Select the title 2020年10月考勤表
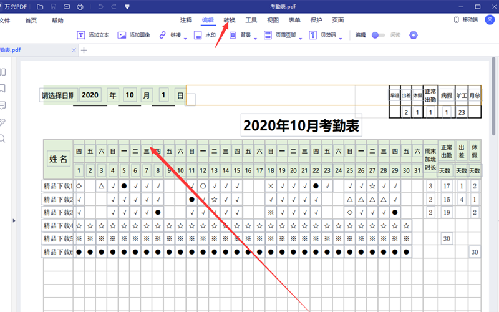 point(301,125)
